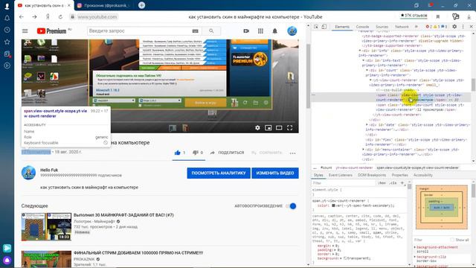Open the account avatar menu
This screenshot has height=268, width=476.
tap(292, 31)
